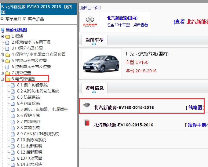Go back via 返回上一页 link
Viewport: 208px width, 167px height.
90,8
